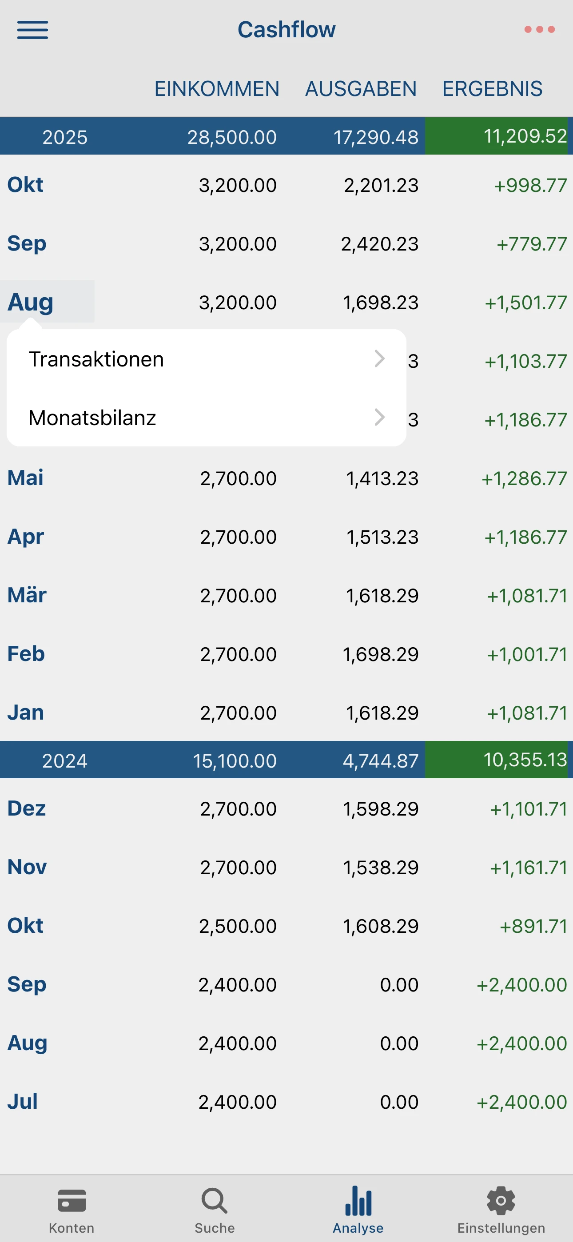The width and height of the screenshot is (573, 1242).
Task: Open Konten card icon in bottom bar
Action: pyautogui.click(x=72, y=1201)
